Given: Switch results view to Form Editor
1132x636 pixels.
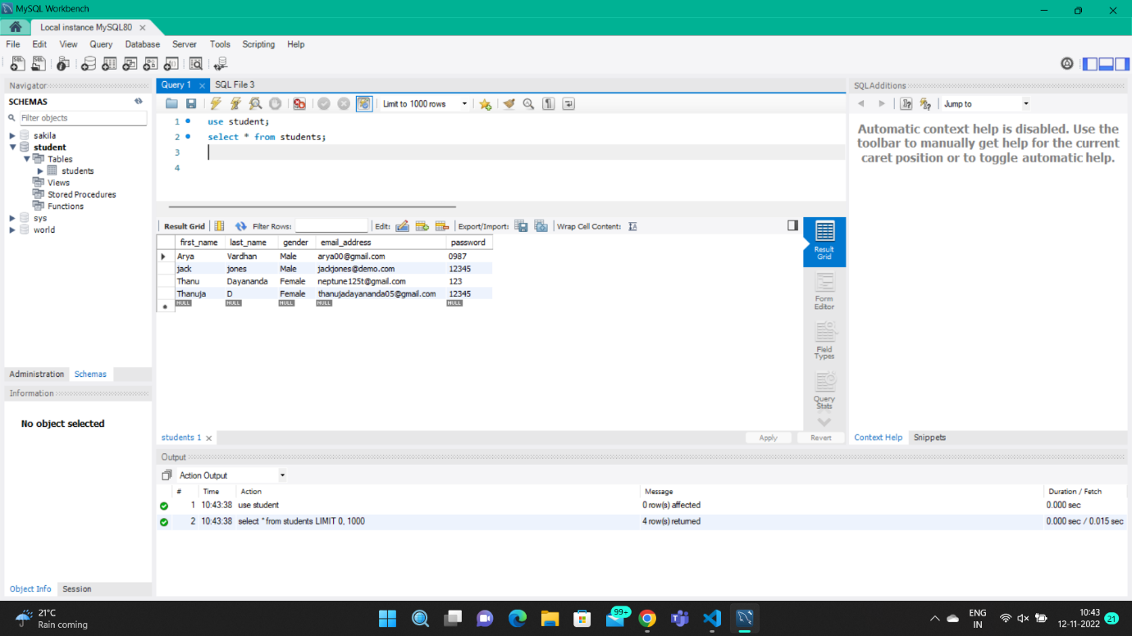Looking at the screenshot, I should coord(824,292).
